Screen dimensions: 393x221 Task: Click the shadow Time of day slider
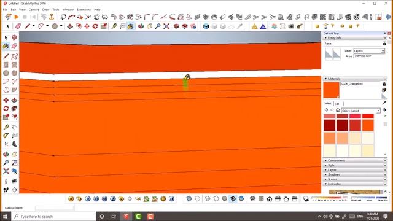(369, 198)
